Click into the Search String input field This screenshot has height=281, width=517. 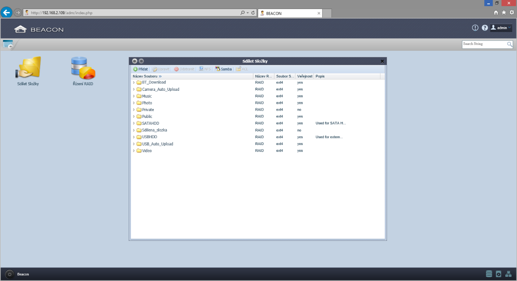(483, 44)
